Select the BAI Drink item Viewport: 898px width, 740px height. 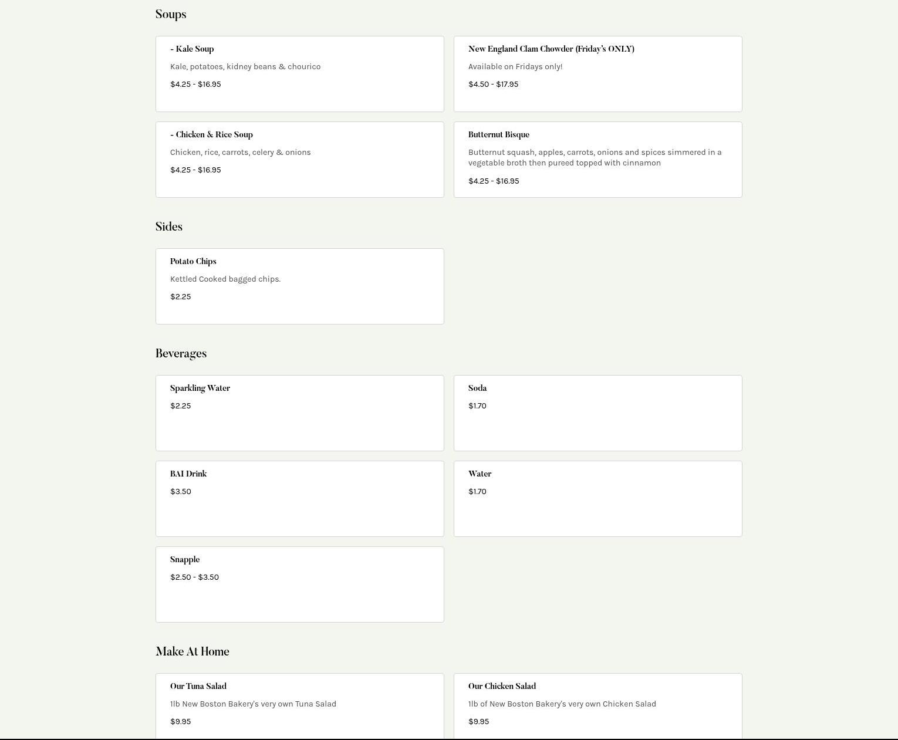click(299, 498)
